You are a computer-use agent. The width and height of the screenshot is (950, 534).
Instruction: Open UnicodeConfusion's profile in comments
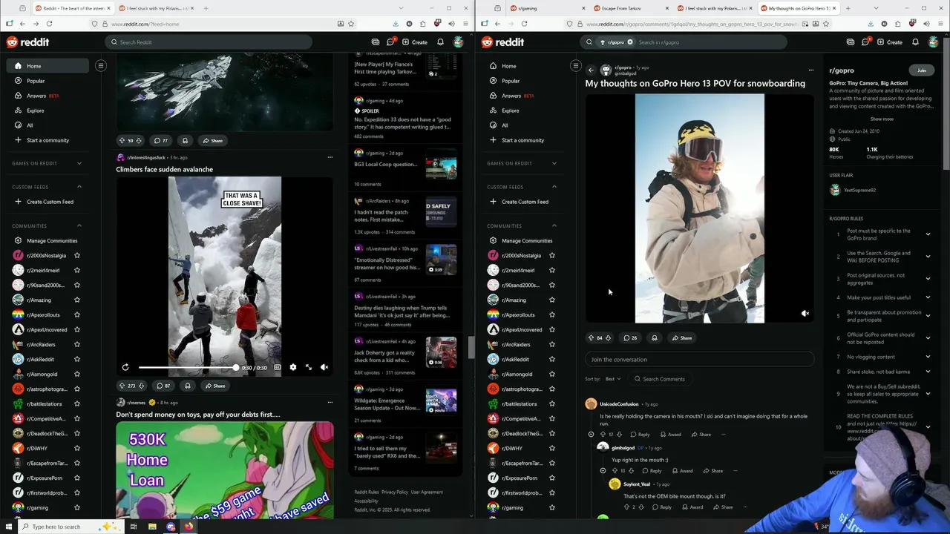click(x=619, y=404)
